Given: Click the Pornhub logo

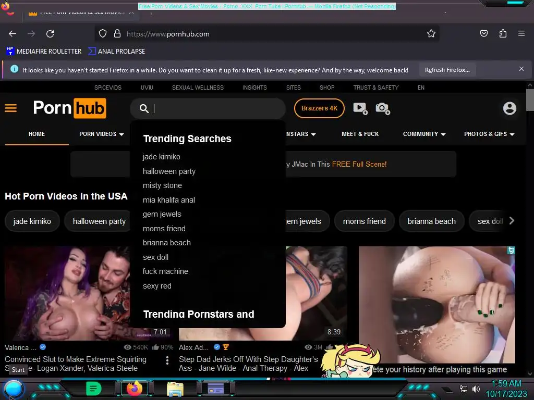Looking at the screenshot, I should (69, 108).
